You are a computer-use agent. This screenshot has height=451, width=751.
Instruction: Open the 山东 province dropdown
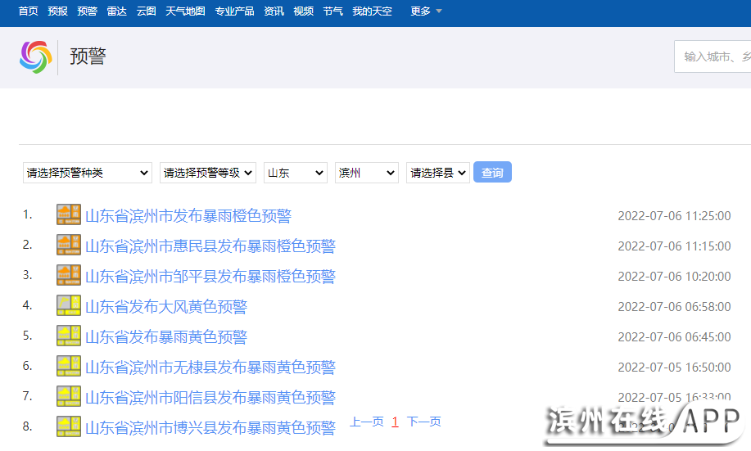pyautogui.click(x=295, y=173)
